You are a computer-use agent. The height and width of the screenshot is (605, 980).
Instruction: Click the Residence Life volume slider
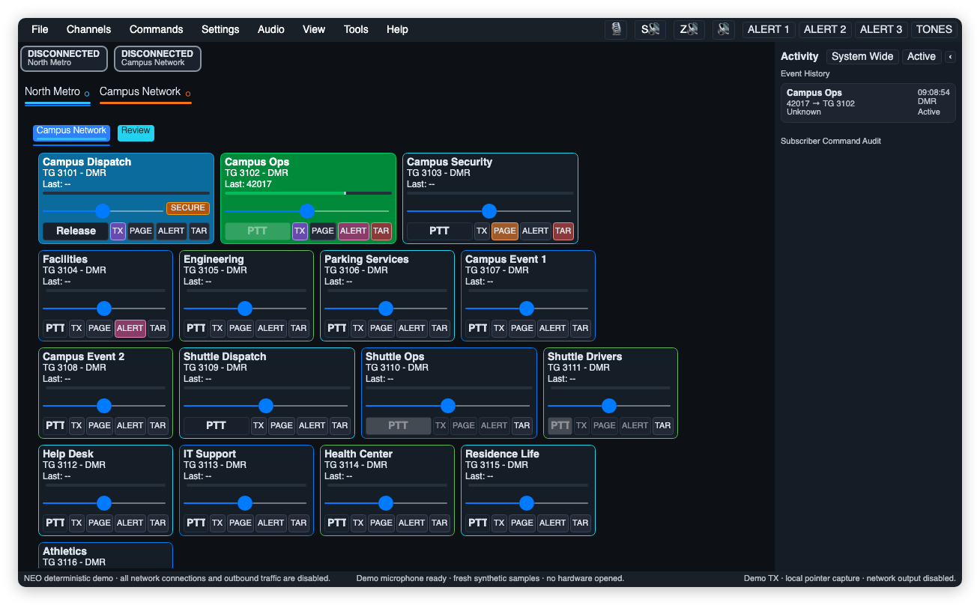coord(527,503)
